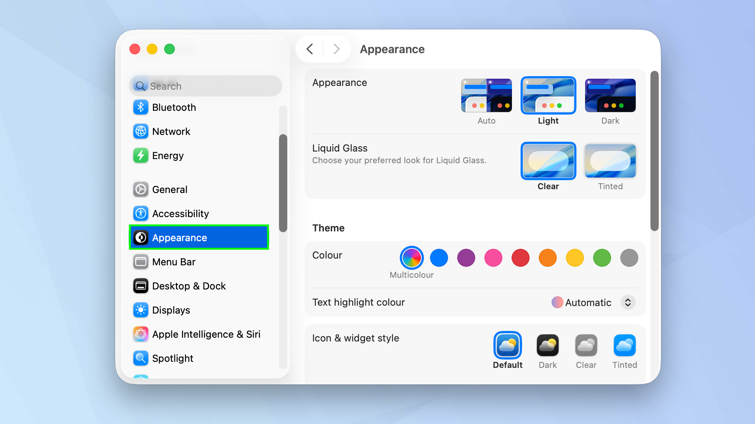Click the forward navigation chevron
This screenshot has height=424, width=755.
pyautogui.click(x=336, y=49)
